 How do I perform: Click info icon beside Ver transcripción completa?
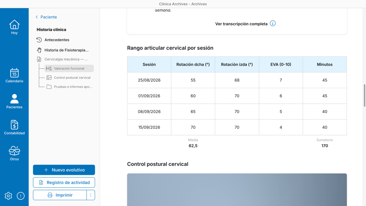[272, 24]
